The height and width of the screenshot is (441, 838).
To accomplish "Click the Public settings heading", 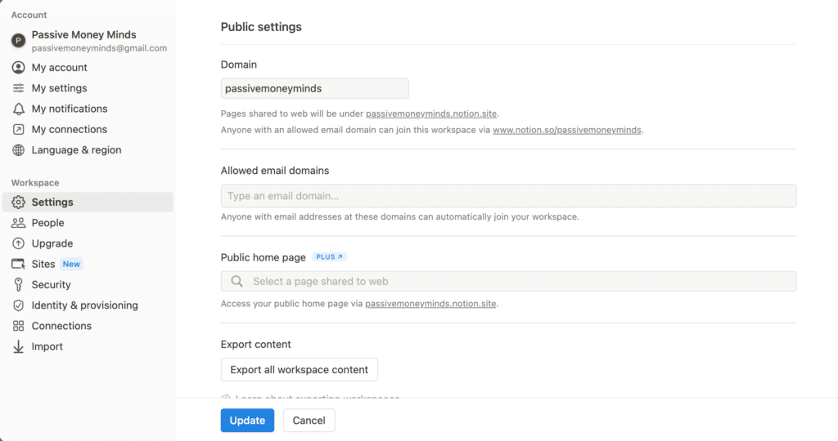I will point(261,27).
